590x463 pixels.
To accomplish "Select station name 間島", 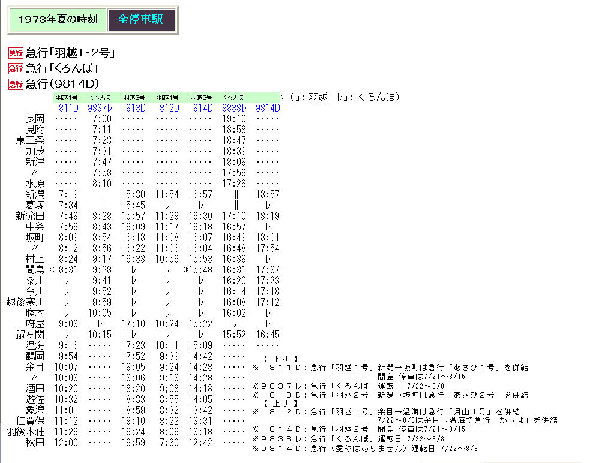I will [x=35, y=270].
